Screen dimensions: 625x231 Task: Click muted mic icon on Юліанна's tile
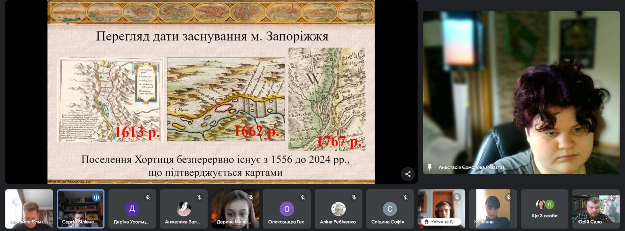coord(509,197)
